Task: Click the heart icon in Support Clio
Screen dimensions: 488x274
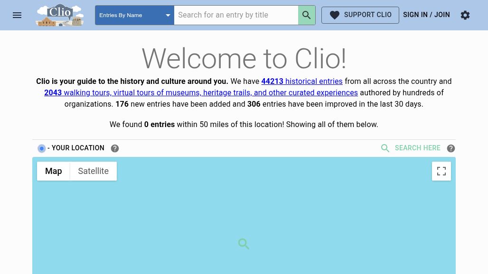Action: [335, 15]
